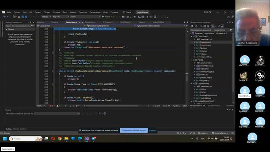Image resolution: width=270 pixels, height=152 pixels.
Task: Open Opera from the taskbar
Action: (x=53, y=138)
